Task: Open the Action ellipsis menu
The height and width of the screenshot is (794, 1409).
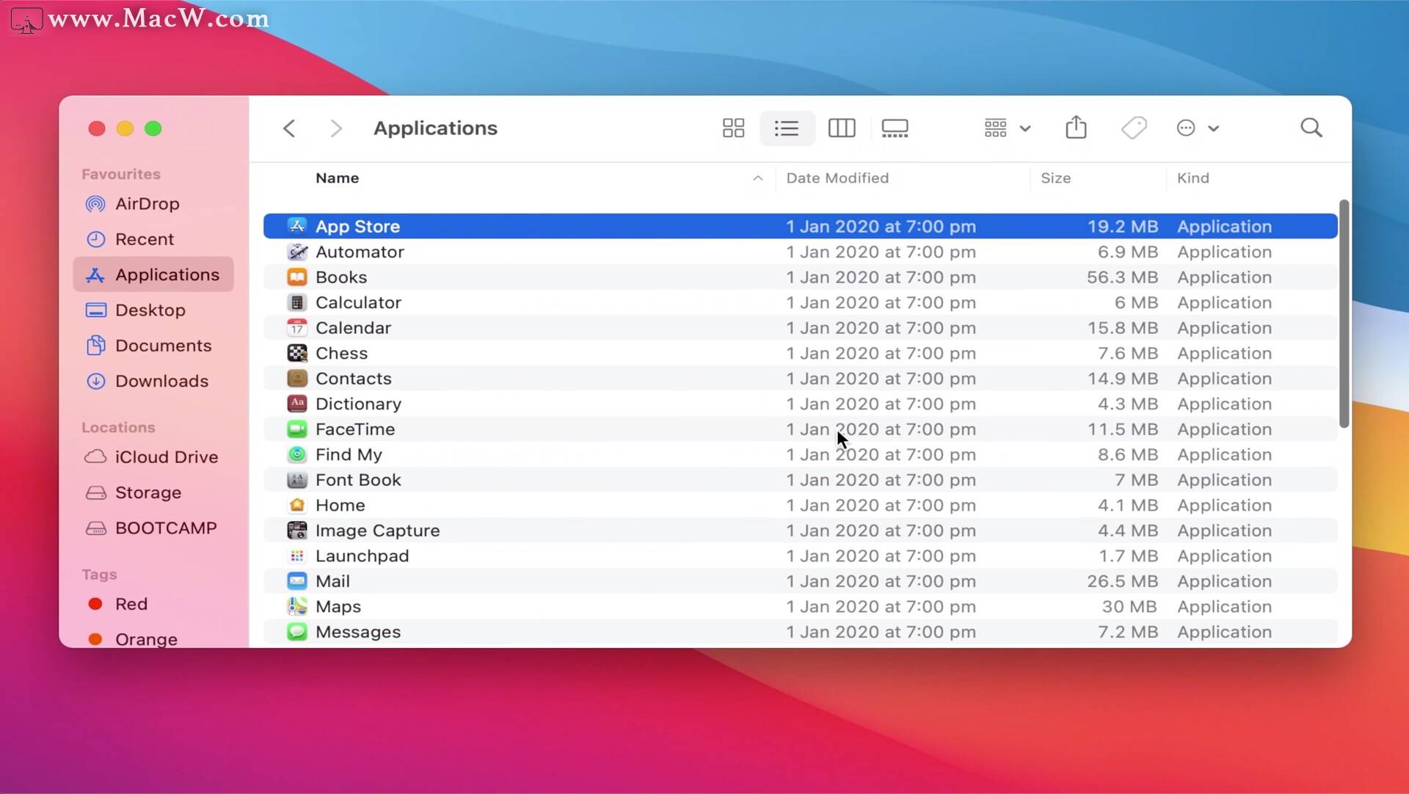Action: click(1198, 128)
